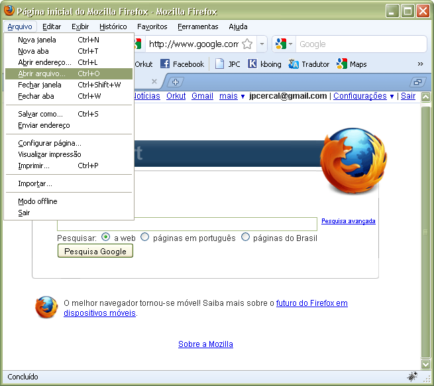Click the page search text box
434x386 pixels.
(x=187, y=224)
